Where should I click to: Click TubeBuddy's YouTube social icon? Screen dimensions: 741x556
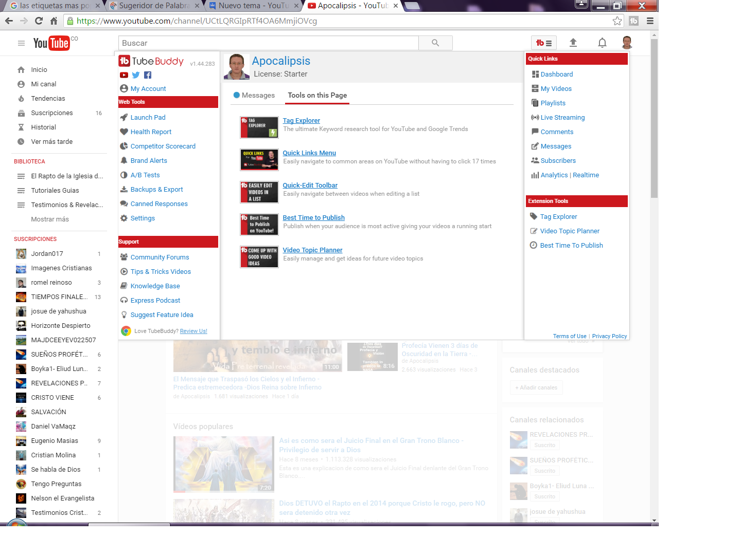124,75
